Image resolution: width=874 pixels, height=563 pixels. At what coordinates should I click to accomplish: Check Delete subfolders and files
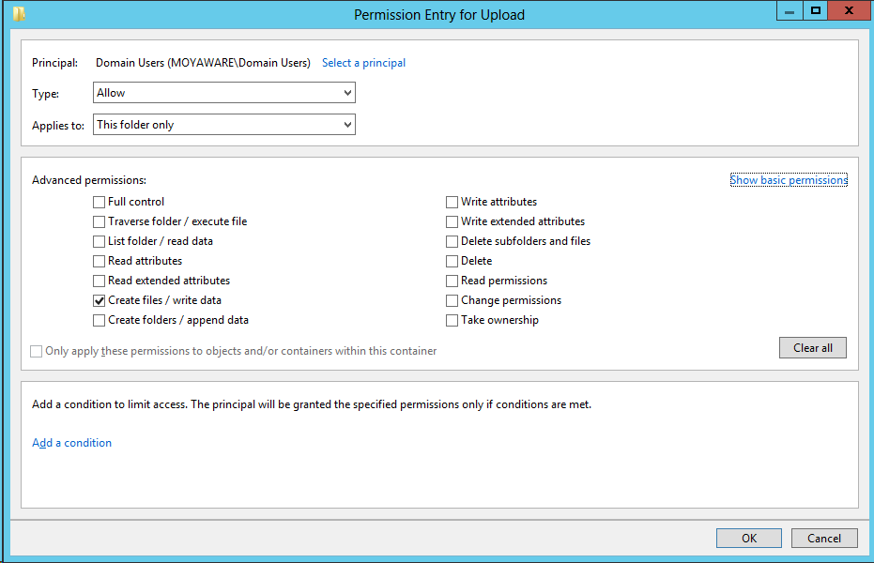pyautogui.click(x=452, y=241)
